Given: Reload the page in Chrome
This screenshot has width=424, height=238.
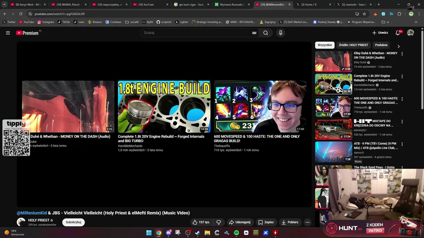Looking at the screenshot, I should [21, 14].
